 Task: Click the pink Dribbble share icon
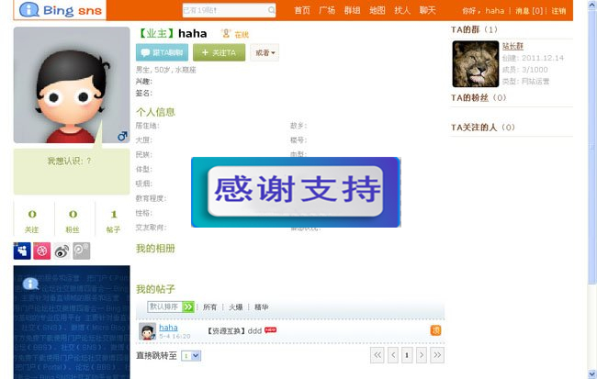tap(42, 251)
